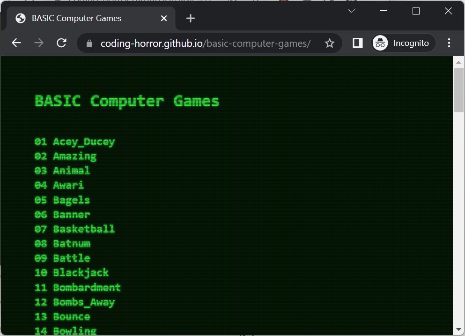Expand the tab search chevron
The image size is (465, 336).
352,11
